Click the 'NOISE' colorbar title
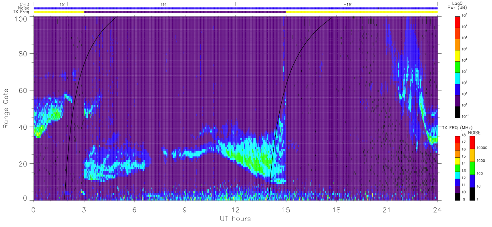The width and height of the screenshot is (492, 227). click(x=474, y=133)
